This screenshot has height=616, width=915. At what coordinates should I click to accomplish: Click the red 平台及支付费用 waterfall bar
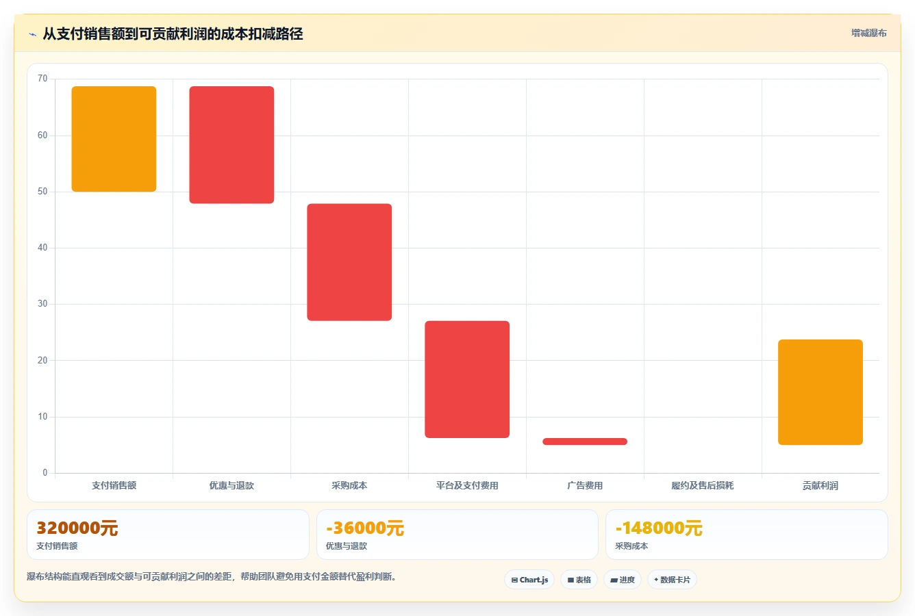467,379
